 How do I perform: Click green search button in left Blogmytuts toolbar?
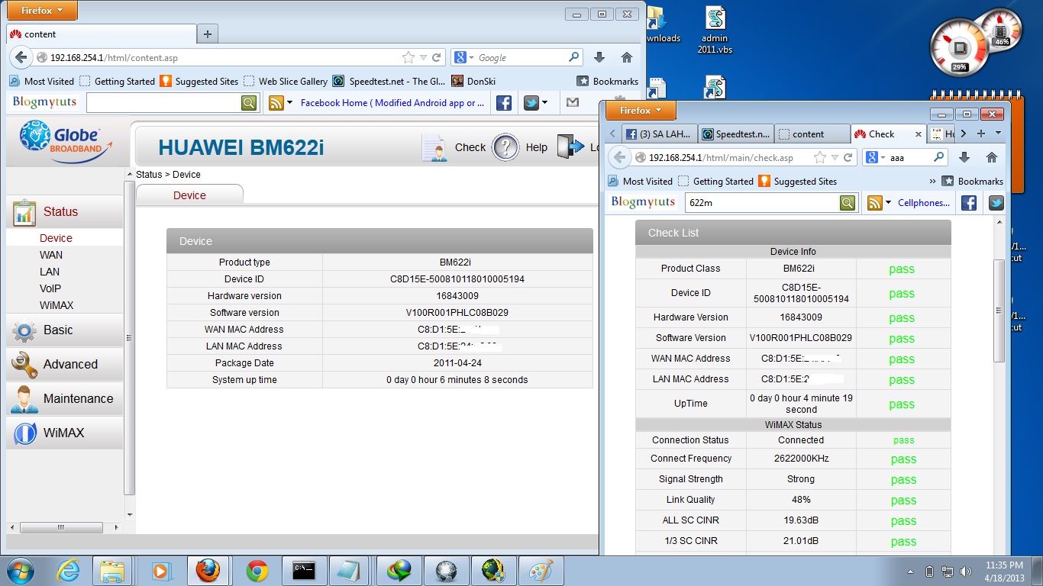pyautogui.click(x=250, y=102)
